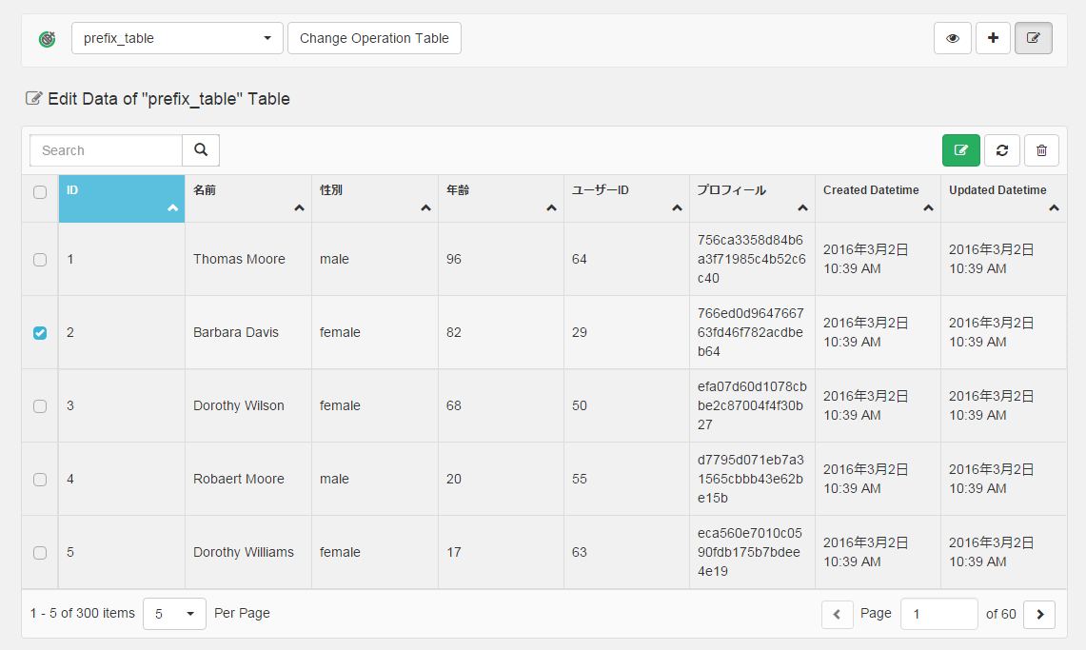
Task: Click the green edit selected rows button
Action: 960,150
